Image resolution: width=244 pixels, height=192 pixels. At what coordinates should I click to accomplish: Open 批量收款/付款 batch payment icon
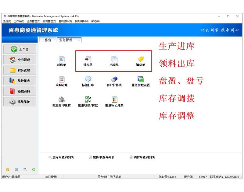pos(88,102)
